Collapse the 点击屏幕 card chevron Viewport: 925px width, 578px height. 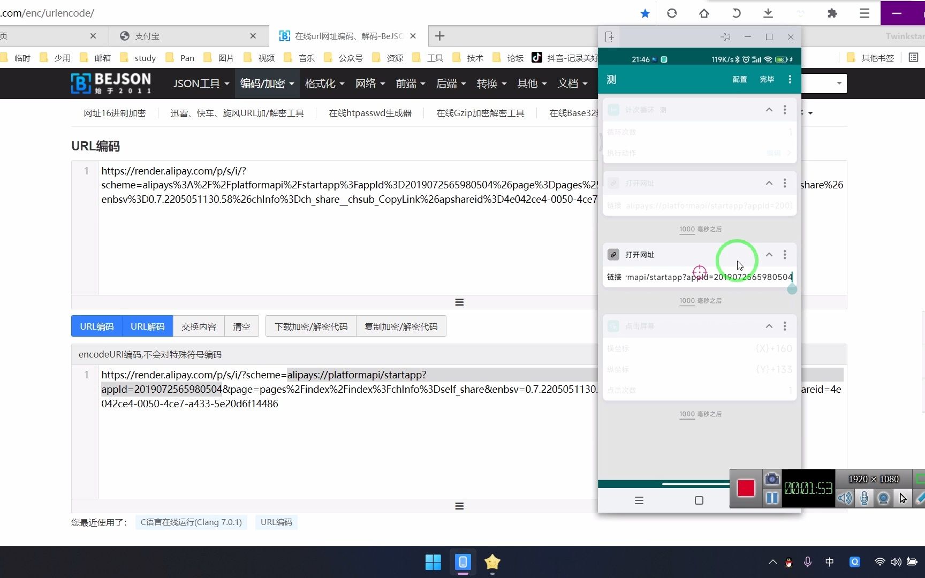pyautogui.click(x=769, y=326)
